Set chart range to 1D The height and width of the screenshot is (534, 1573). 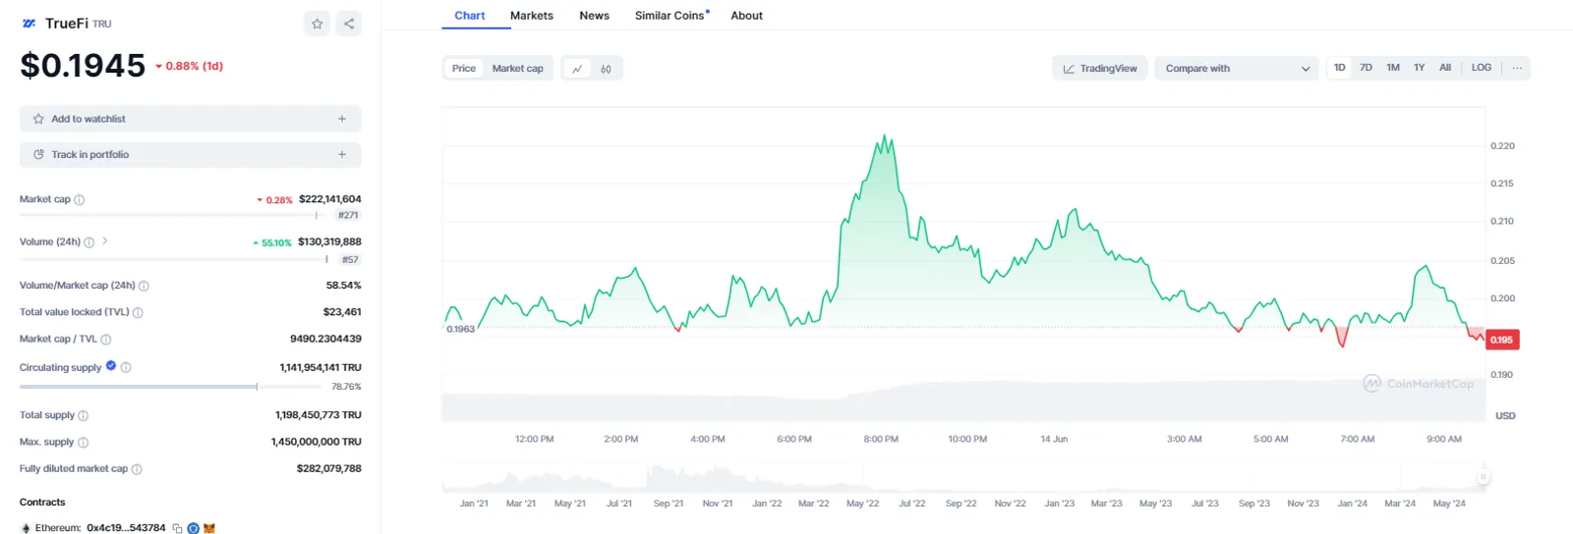click(x=1339, y=68)
